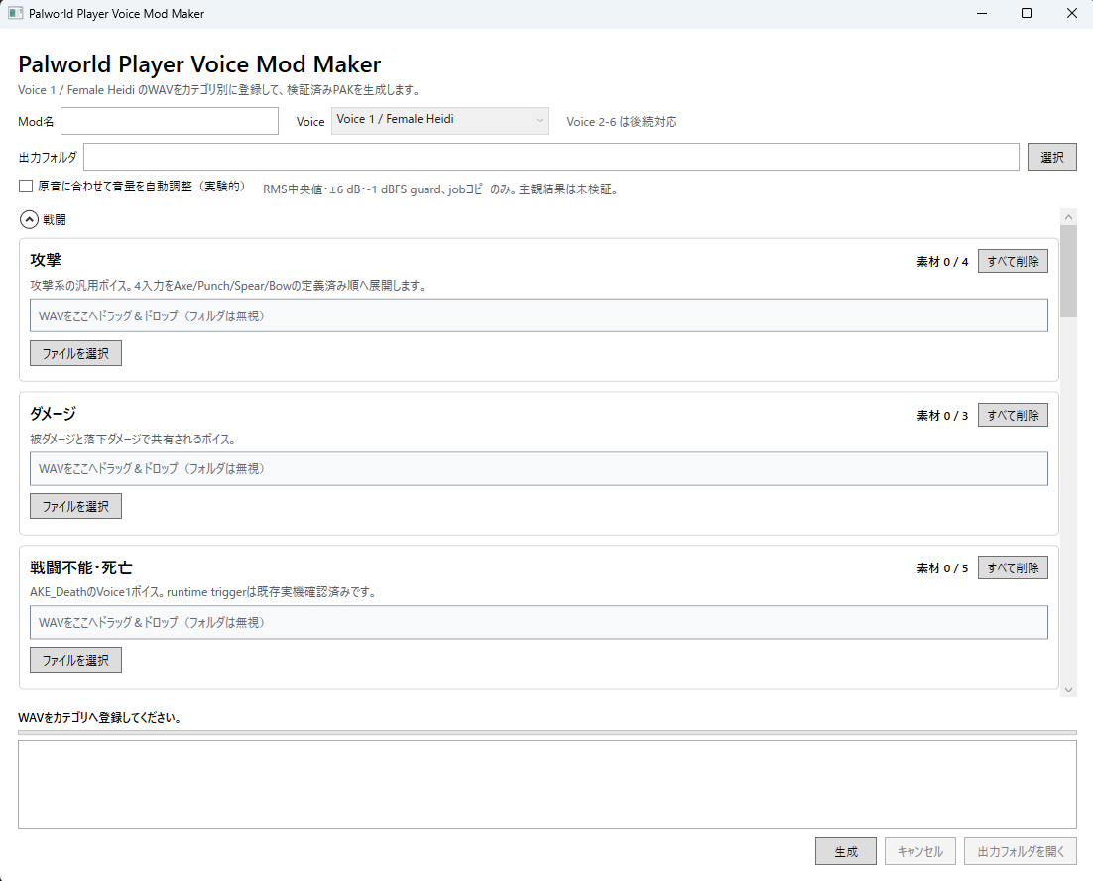Click ファイルを選択 in the 戦闘不能・死亡 card
The image size is (1093, 881).
tap(75, 660)
